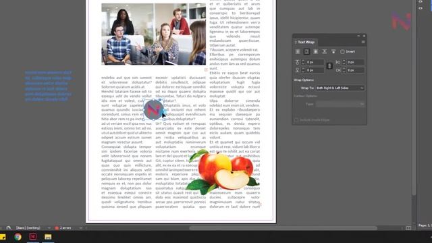
Task: Select the apples image
Action: (x=223, y=171)
